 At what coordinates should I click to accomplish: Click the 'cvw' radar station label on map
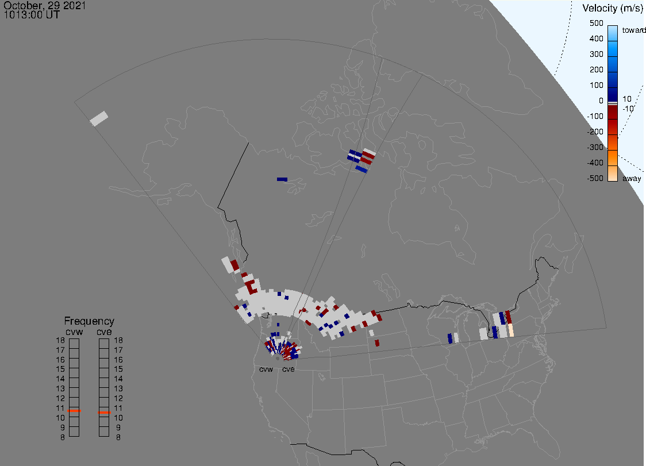pos(266,369)
